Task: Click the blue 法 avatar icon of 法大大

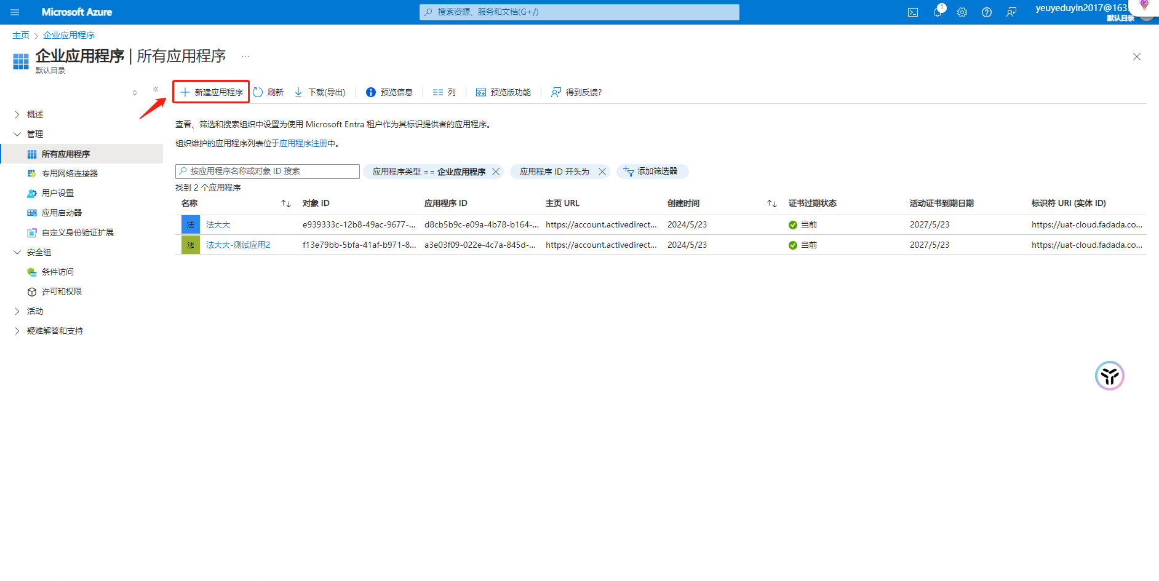Action: click(191, 225)
